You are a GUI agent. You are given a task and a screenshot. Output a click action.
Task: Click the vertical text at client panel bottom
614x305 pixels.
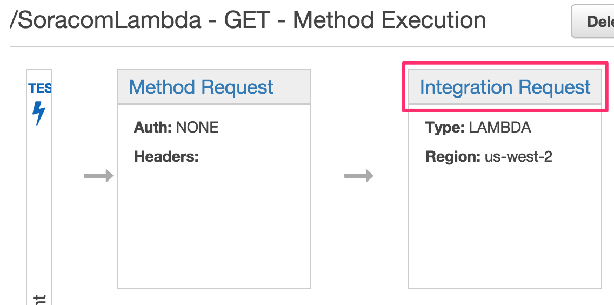point(39,298)
